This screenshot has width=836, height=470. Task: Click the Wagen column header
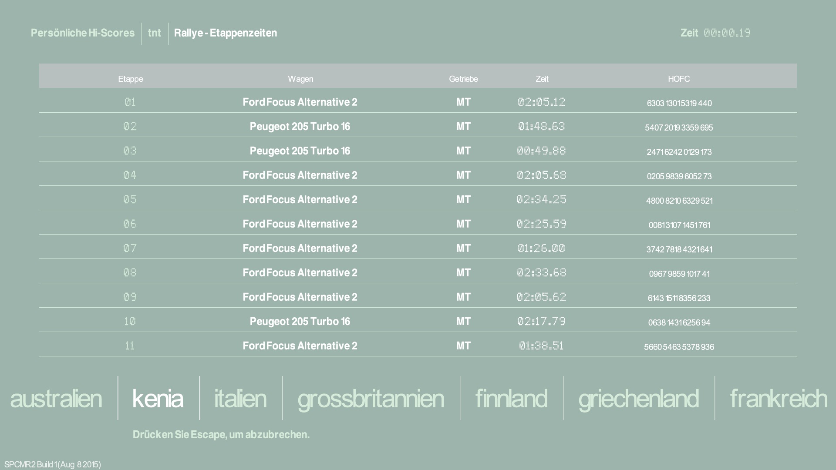coord(300,79)
